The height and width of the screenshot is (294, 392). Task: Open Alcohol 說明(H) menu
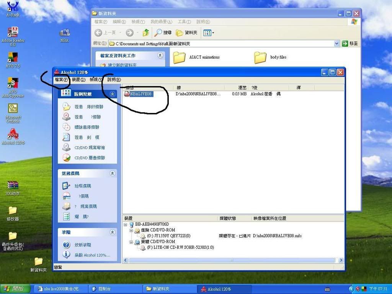114,80
